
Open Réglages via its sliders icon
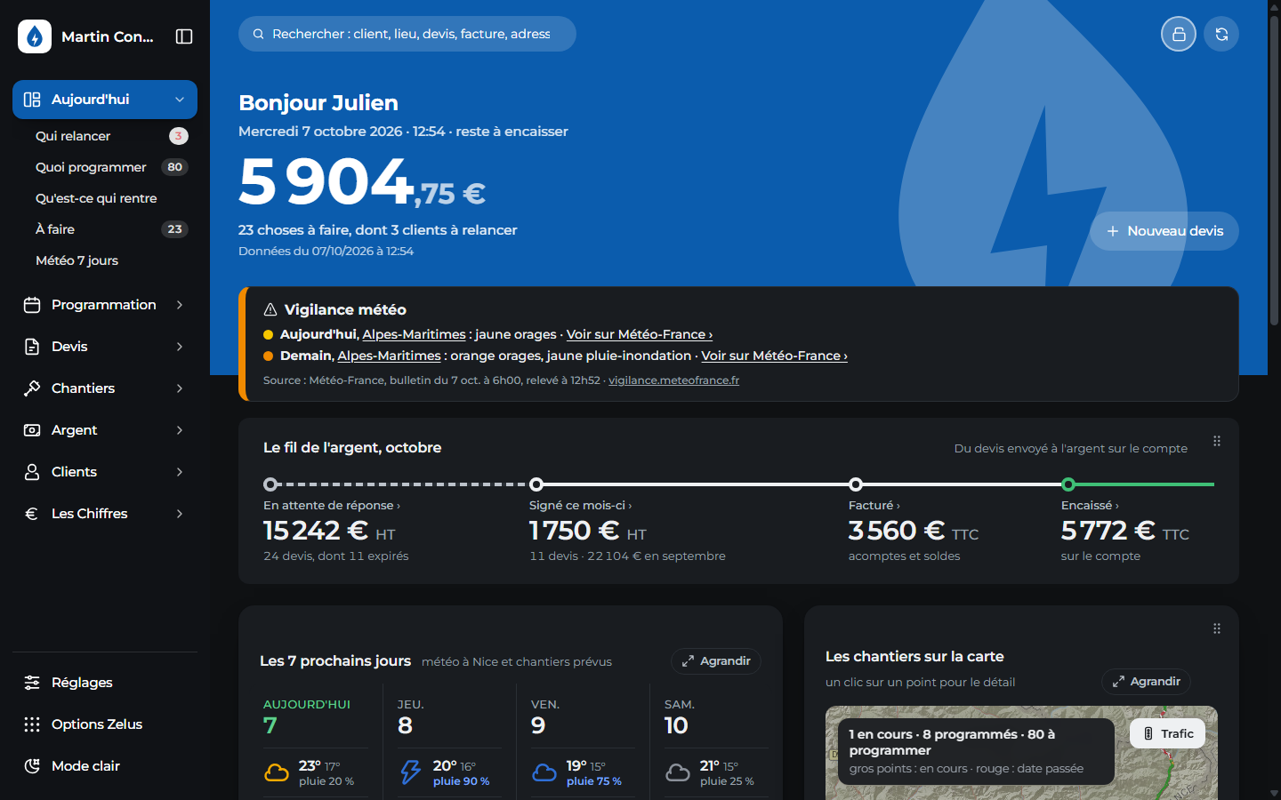[32, 683]
